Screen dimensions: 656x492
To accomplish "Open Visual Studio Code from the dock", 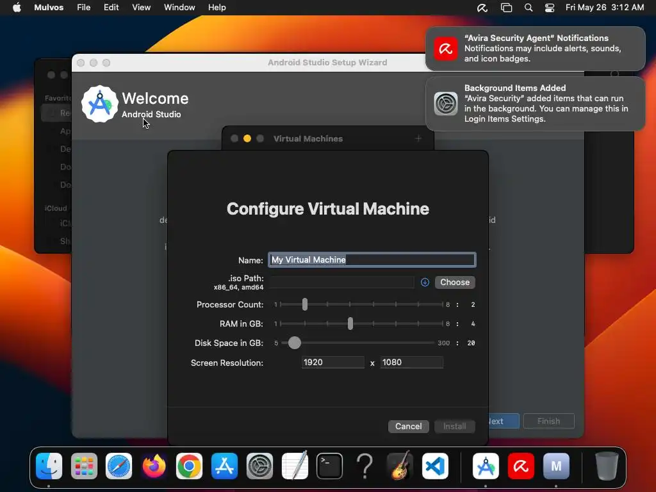I will (435, 466).
